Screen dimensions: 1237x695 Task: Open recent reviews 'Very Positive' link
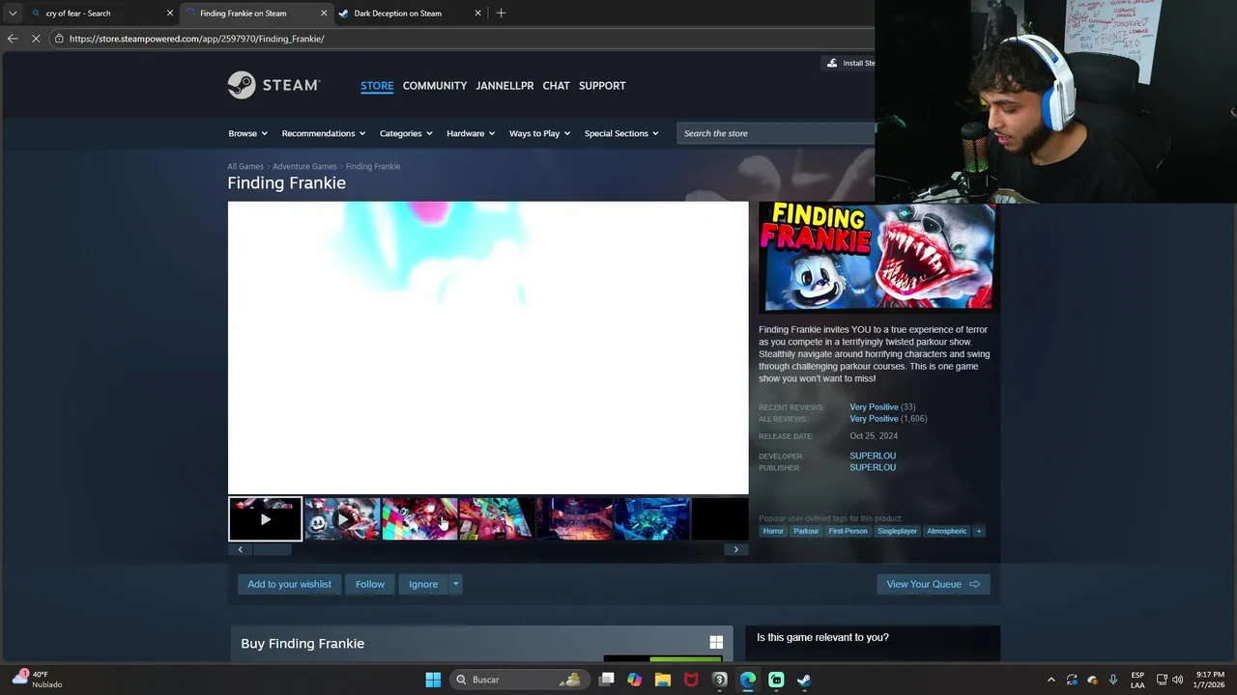(874, 407)
